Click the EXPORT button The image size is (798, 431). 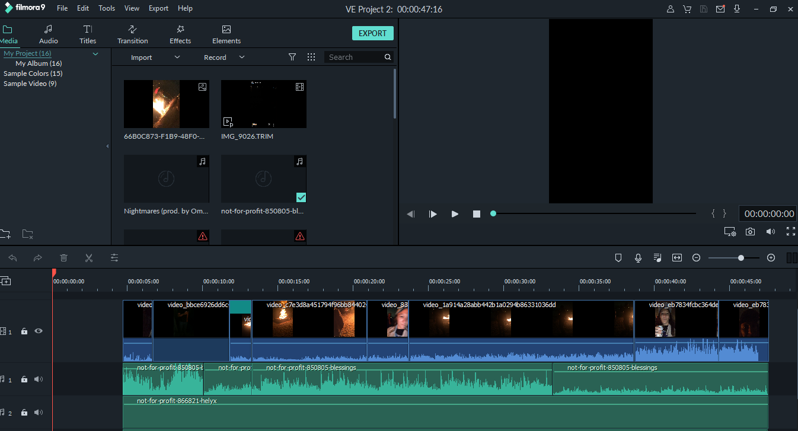372,33
